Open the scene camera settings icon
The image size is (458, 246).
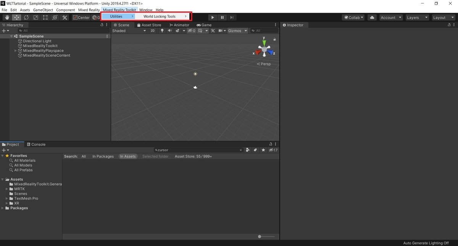click(221, 31)
